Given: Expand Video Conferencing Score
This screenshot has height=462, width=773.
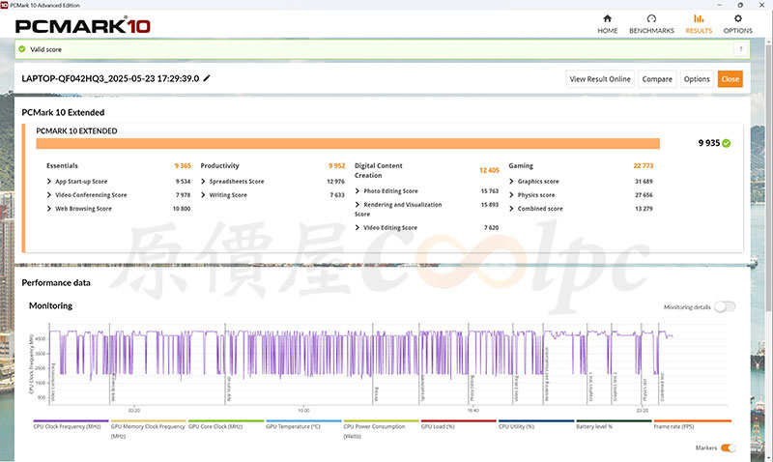Looking at the screenshot, I should [49, 195].
